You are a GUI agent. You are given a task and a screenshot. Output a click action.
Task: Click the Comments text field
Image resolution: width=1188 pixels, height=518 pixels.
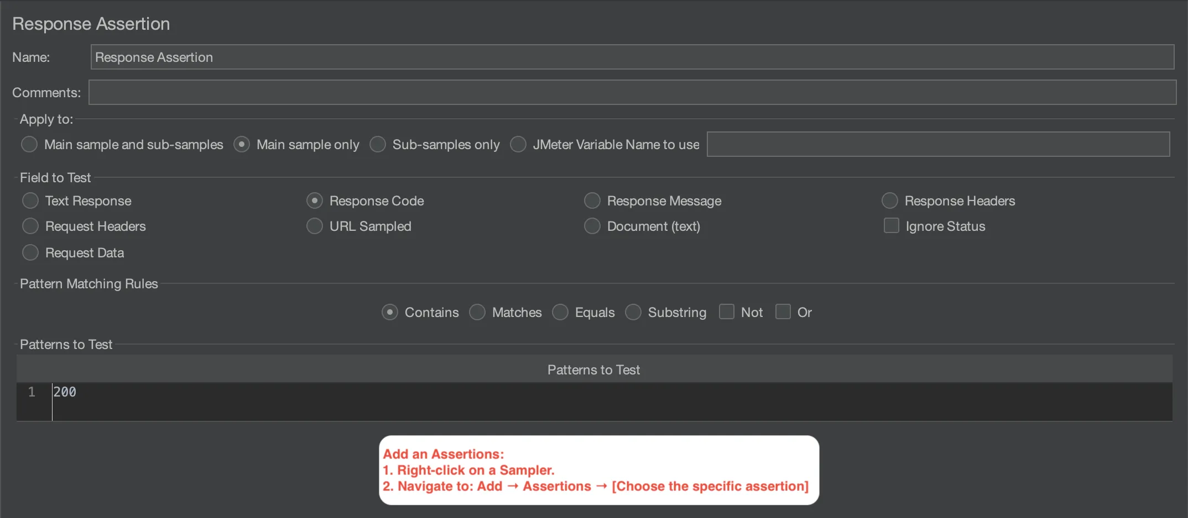pos(632,92)
